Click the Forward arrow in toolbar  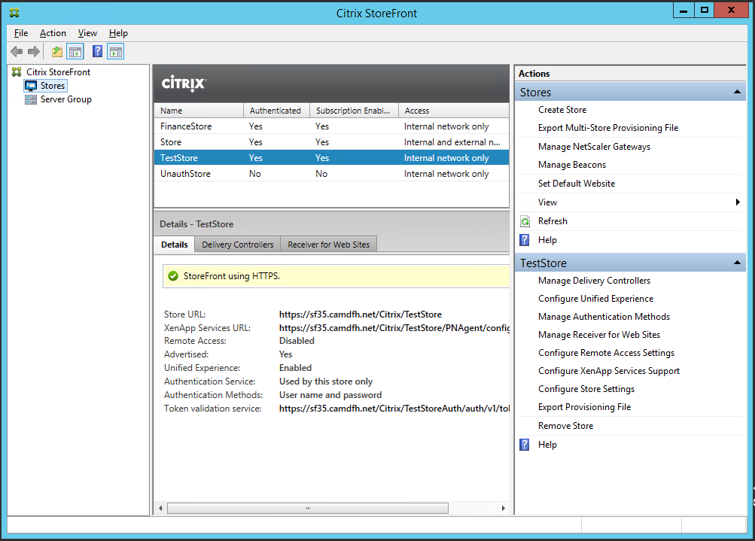(34, 52)
